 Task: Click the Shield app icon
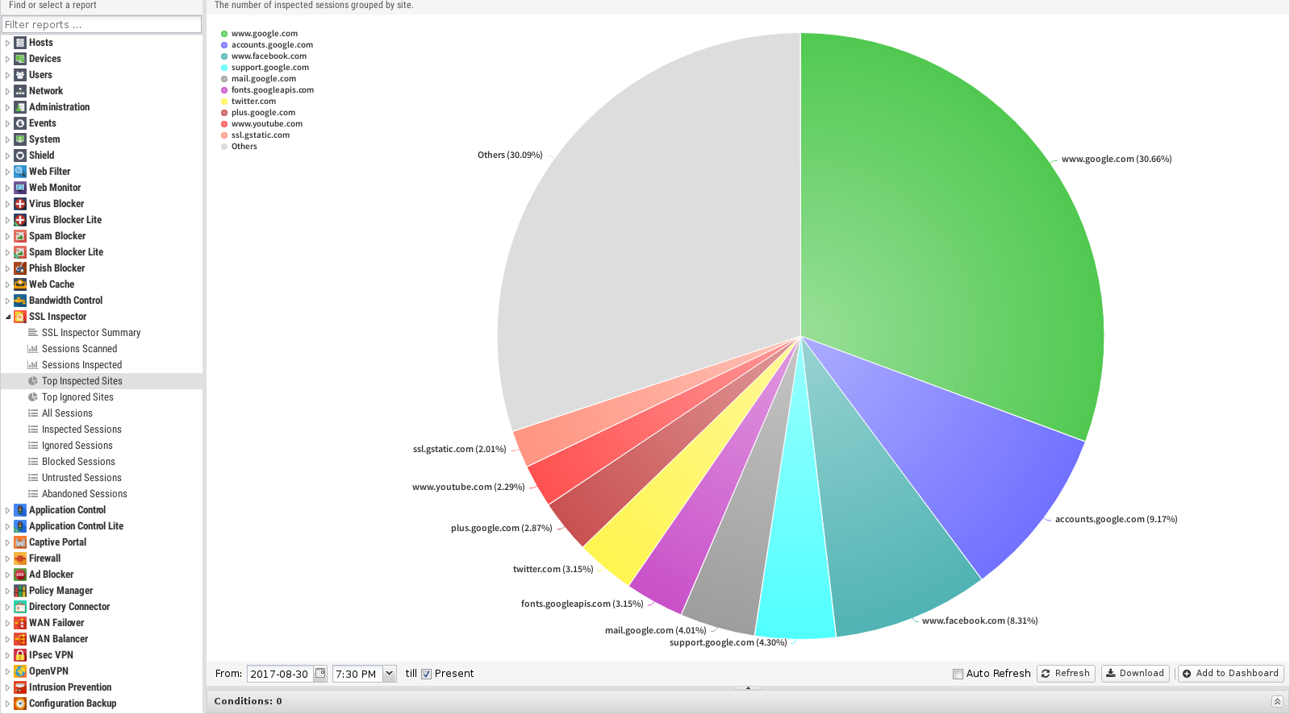pos(20,156)
